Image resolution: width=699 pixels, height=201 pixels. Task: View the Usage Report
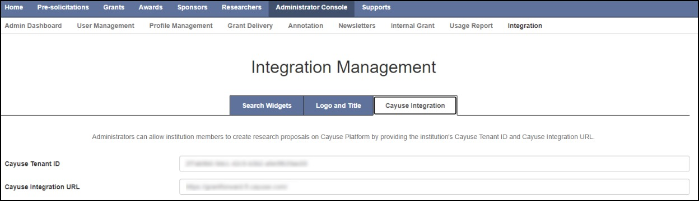pos(471,26)
